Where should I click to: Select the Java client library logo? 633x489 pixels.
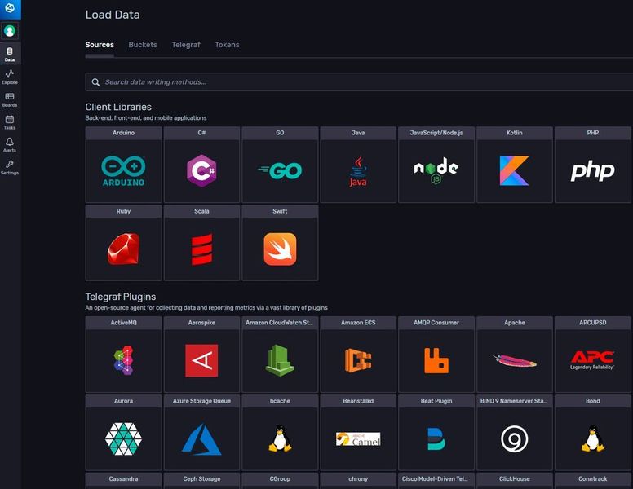(358, 171)
